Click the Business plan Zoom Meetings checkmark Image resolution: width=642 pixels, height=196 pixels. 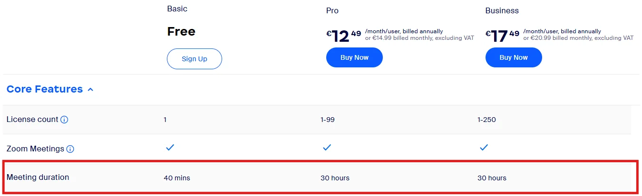pyautogui.click(x=484, y=148)
